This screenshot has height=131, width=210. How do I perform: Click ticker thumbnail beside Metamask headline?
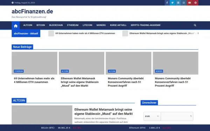click(x=125, y=34)
